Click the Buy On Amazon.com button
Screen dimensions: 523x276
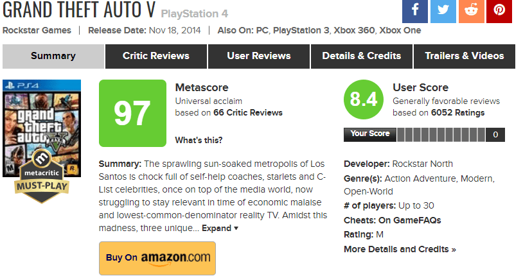tap(157, 257)
